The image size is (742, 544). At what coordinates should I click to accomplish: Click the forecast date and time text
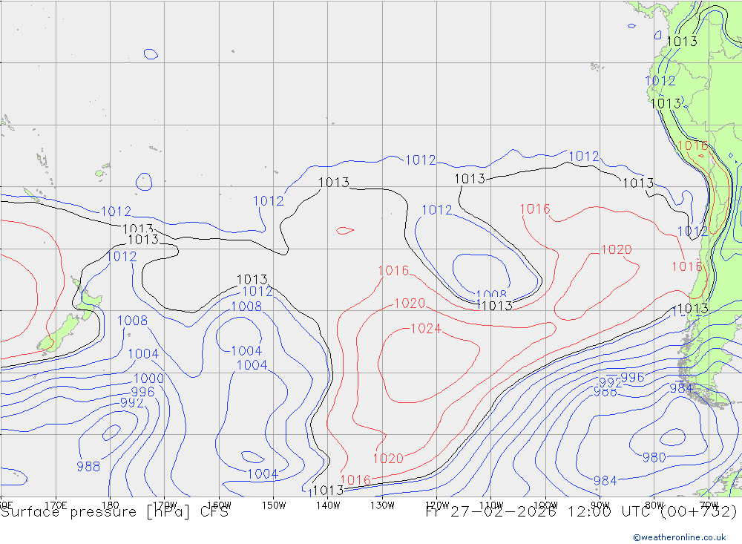pos(581,512)
